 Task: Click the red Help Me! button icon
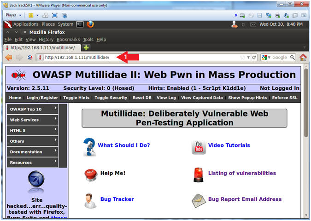tap(91, 175)
